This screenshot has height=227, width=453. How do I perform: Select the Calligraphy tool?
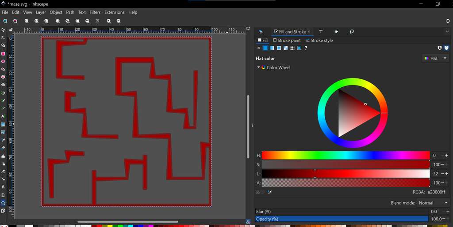[x=3, y=108]
